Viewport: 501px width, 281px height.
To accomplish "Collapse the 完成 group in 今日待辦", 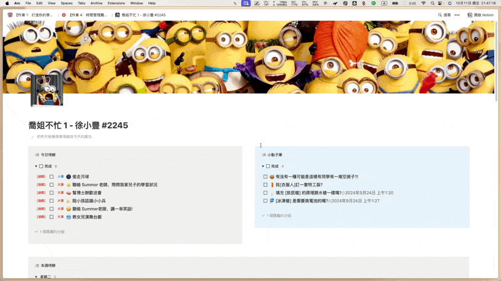I will 36,166.
